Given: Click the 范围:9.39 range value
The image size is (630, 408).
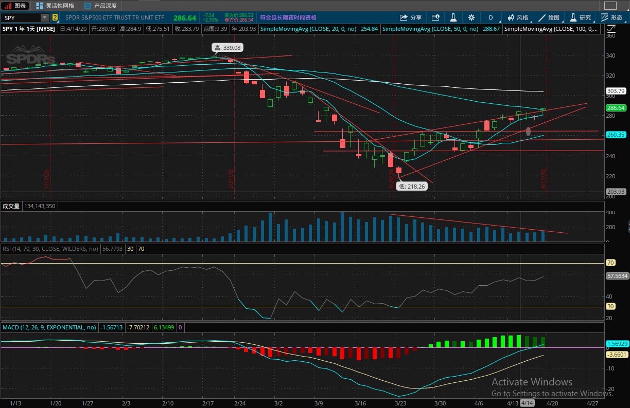Looking at the screenshot, I should [x=216, y=29].
